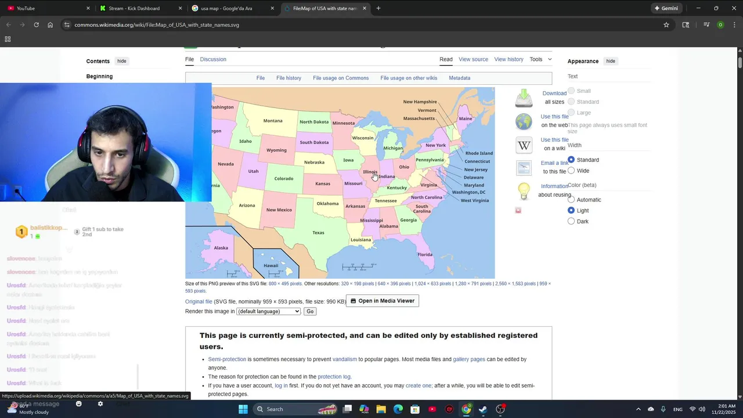The height and width of the screenshot is (418, 743).
Task: Click the globe icon for Use this file on the web
Action: [524, 121]
